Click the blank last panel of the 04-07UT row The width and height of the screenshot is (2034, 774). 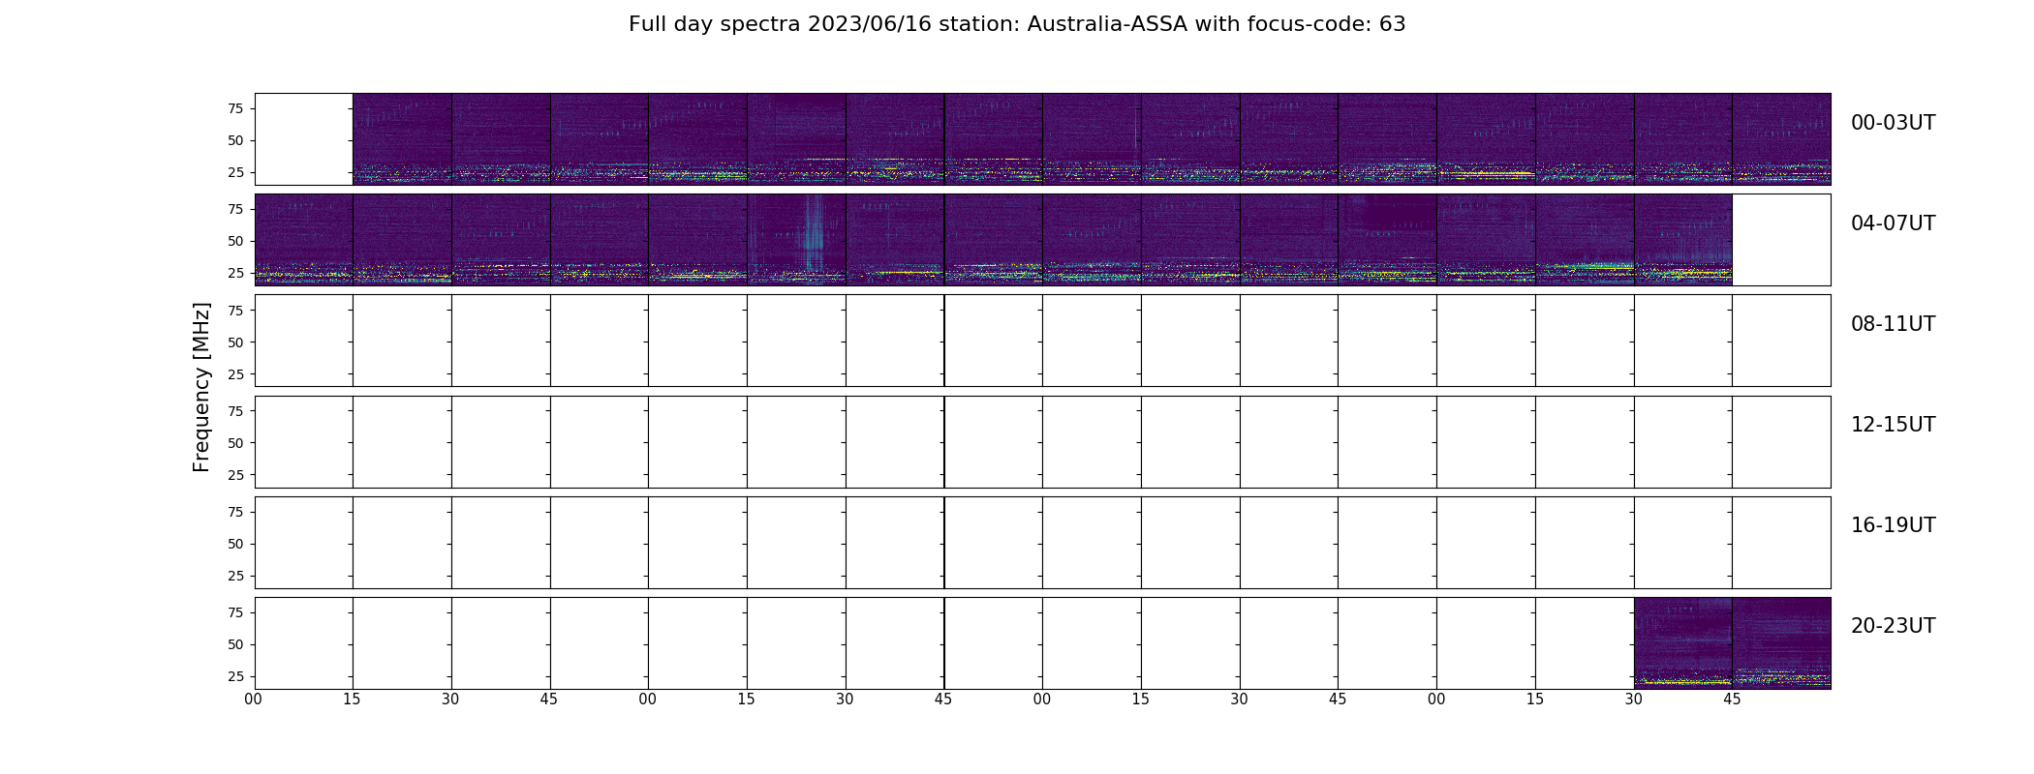(1781, 239)
